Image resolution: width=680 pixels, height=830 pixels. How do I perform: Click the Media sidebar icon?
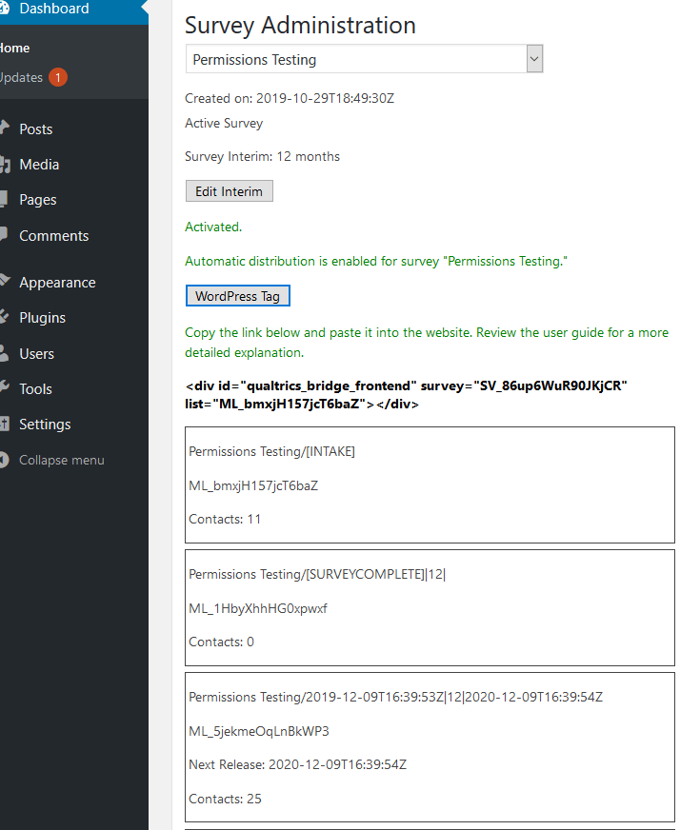[x=4, y=164]
